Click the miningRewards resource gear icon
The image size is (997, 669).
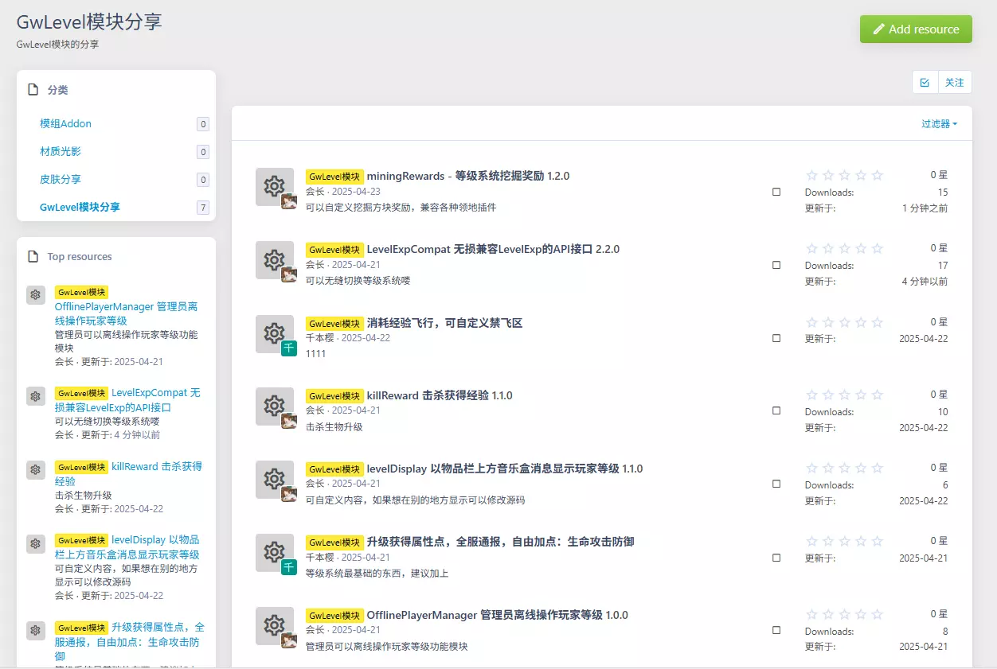click(x=274, y=187)
